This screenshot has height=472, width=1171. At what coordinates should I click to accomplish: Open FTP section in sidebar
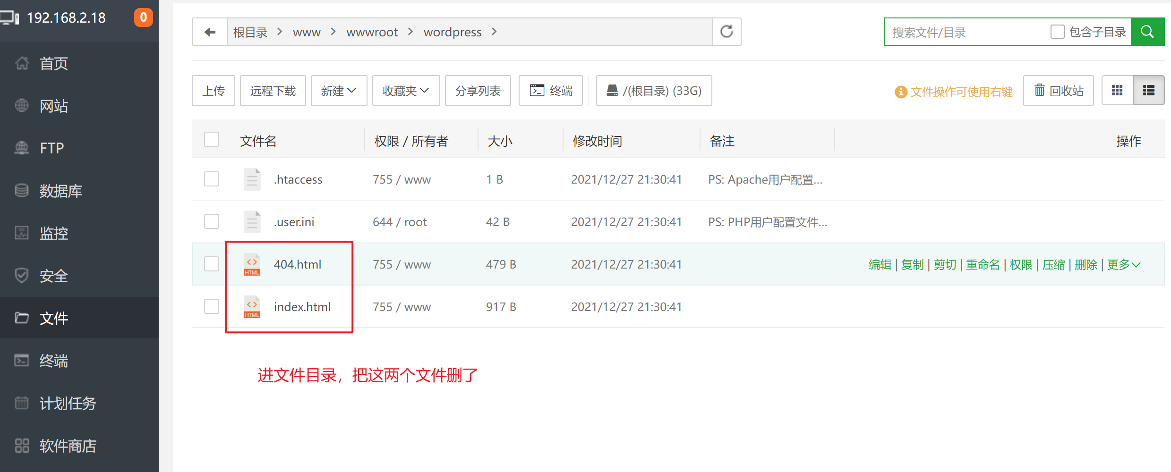(79, 148)
